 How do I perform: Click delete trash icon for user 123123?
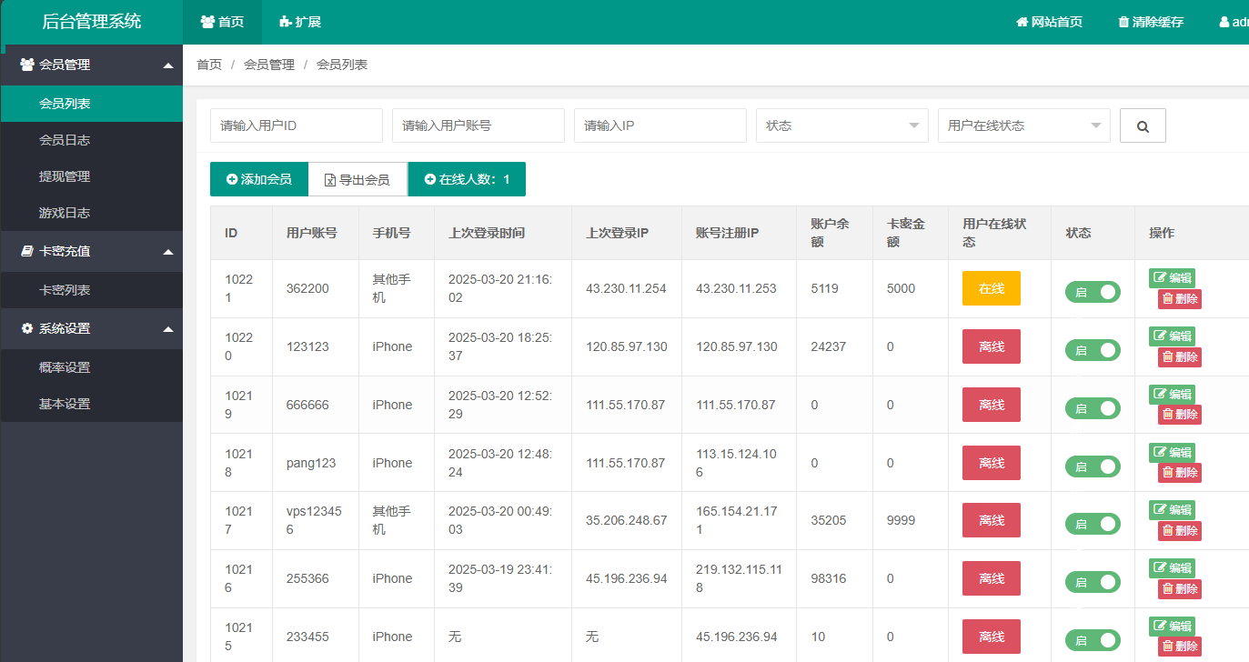point(1179,356)
